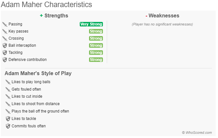
Task: Select Plays the ball off the ground often
Action: tap(40, 111)
